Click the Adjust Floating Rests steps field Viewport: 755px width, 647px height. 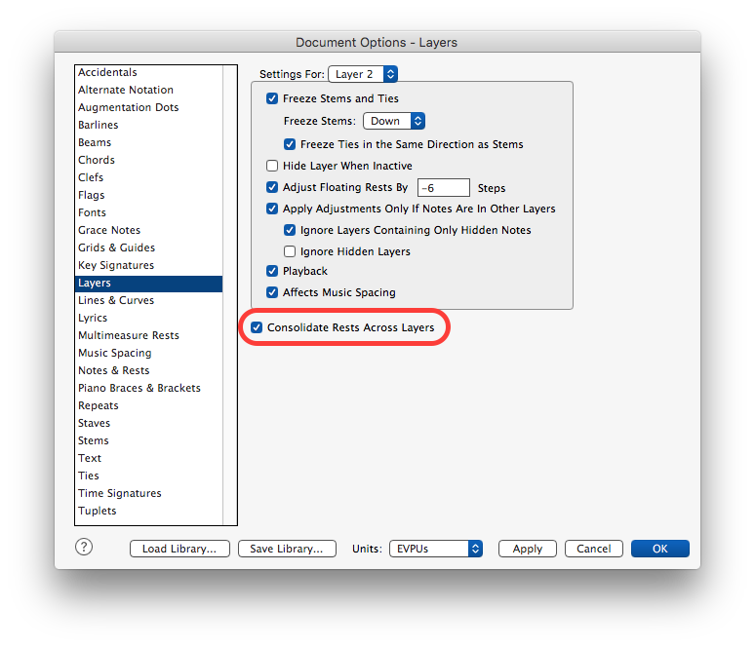(x=443, y=187)
